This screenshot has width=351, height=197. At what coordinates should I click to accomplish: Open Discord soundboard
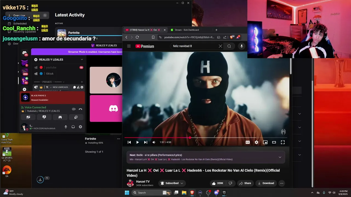click(x=76, y=117)
